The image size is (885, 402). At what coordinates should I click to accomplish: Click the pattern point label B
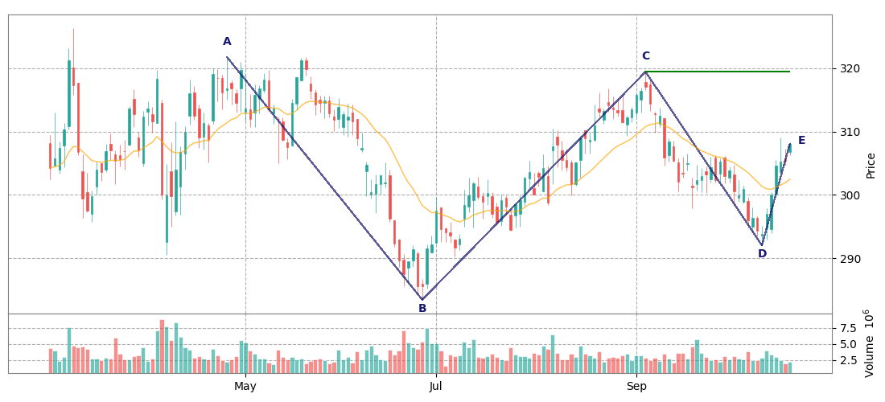pos(422,308)
